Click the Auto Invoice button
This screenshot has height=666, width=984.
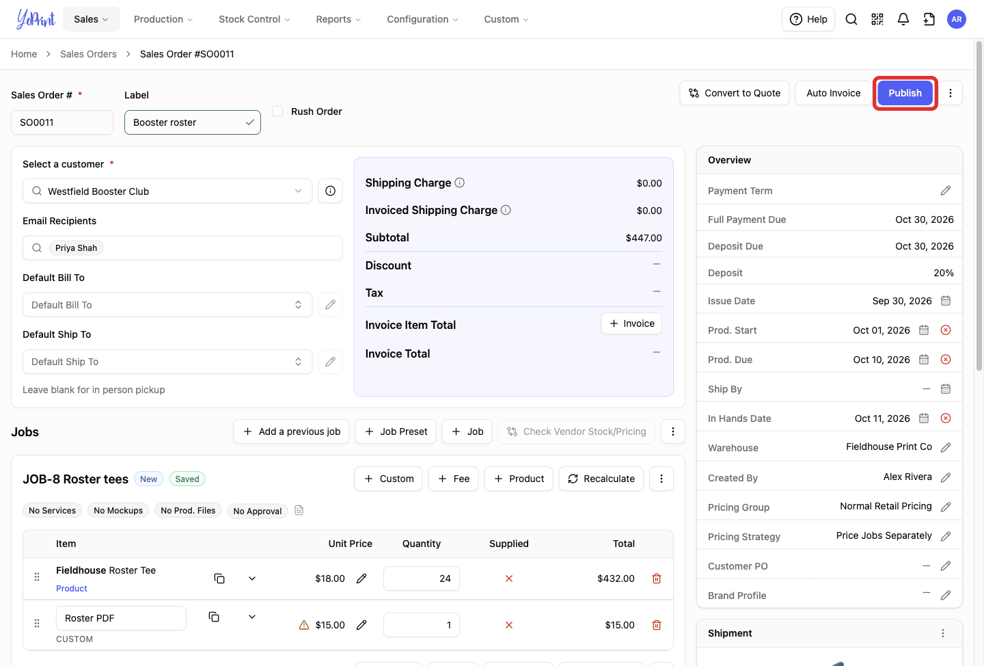[x=834, y=93]
